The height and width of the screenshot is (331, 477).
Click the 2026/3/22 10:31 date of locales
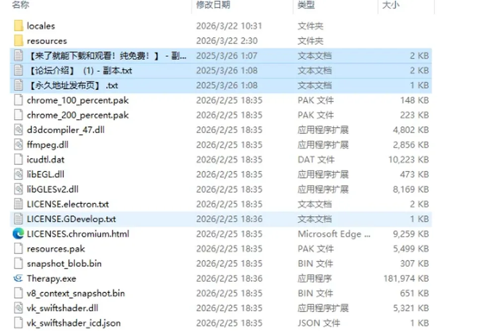(x=229, y=26)
